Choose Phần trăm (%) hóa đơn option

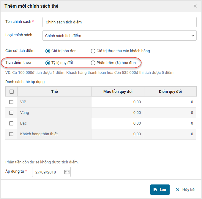tap(93, 63)
